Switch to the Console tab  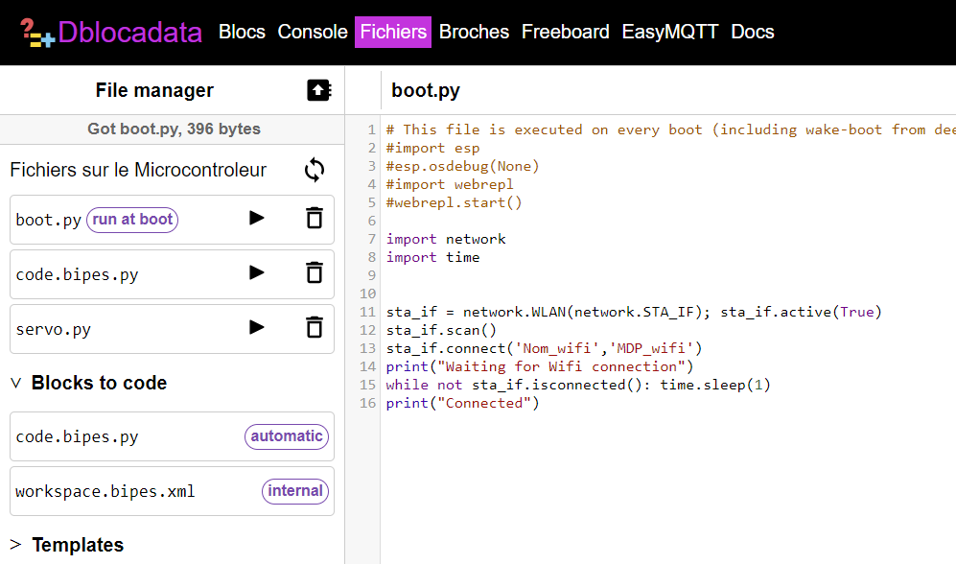pos(313,32)
